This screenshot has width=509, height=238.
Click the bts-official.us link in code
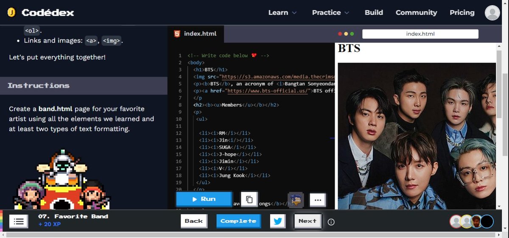267,91
